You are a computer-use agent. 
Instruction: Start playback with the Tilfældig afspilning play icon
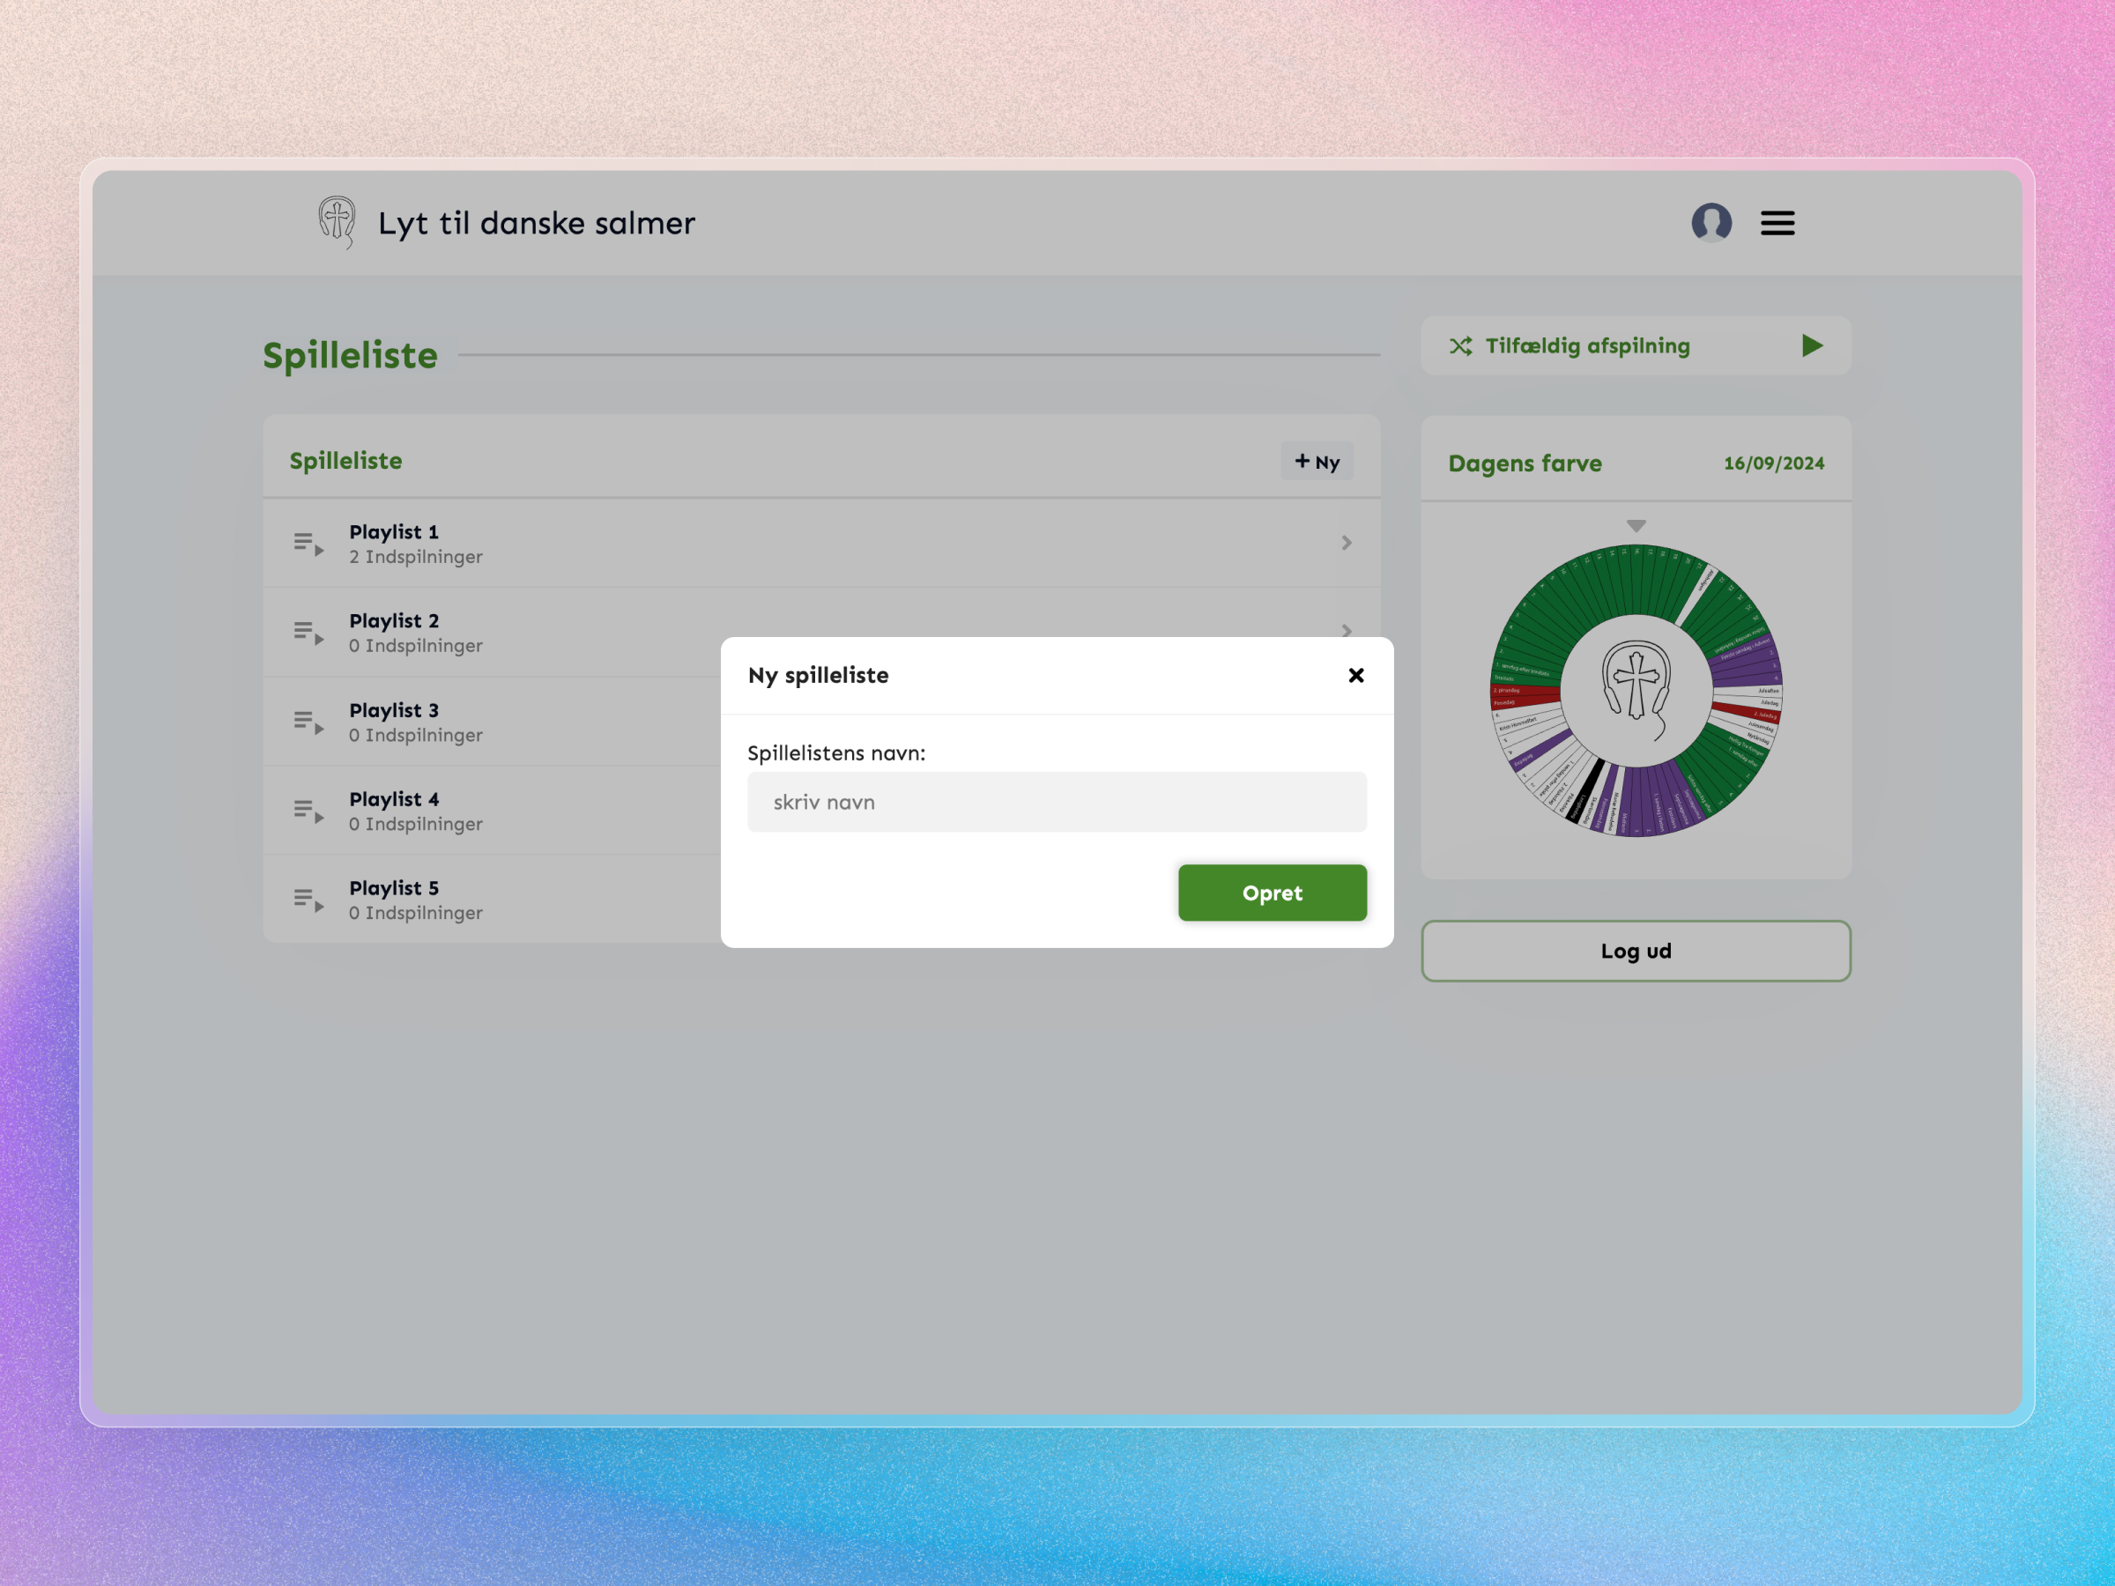pyautogui.click(x=1812, y=346)
